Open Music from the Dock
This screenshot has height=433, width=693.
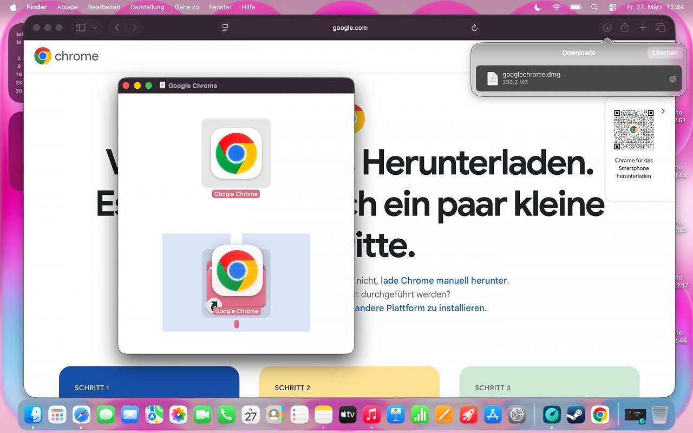(x=371, y=415)
